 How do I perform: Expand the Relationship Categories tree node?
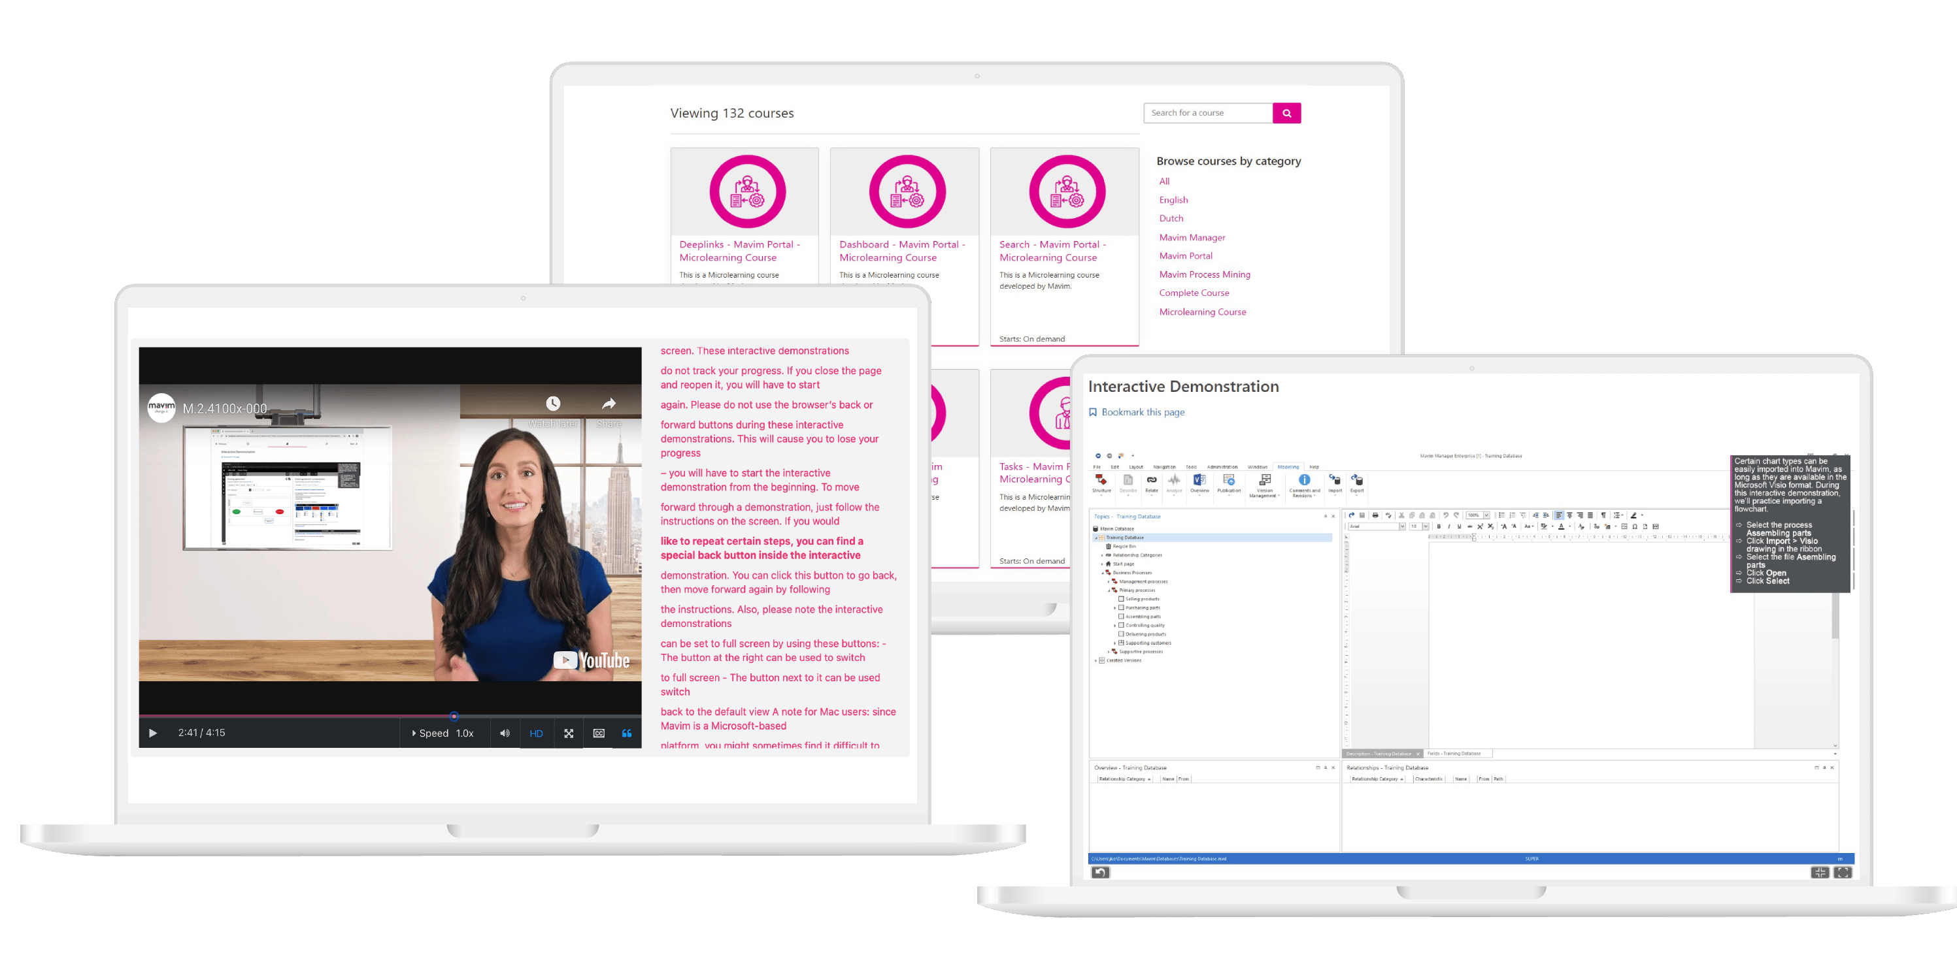(x=1102, y=555)
